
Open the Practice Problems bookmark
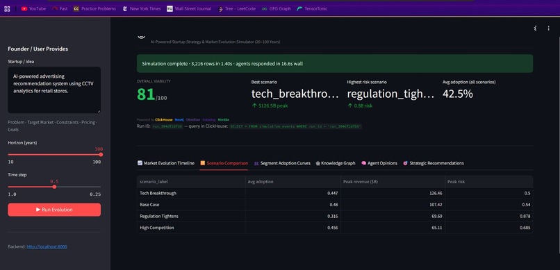(94, 8)
